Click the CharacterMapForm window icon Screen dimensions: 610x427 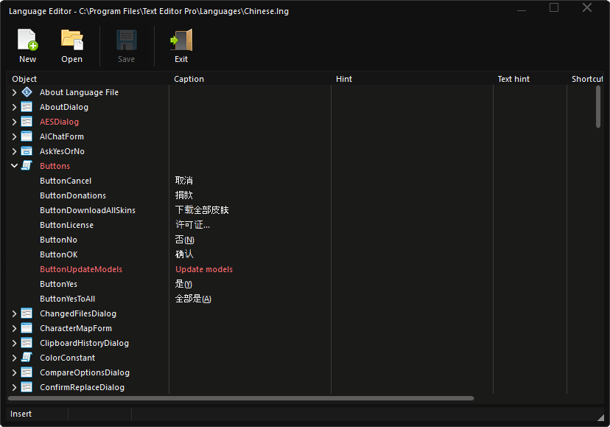pos(27,328)
